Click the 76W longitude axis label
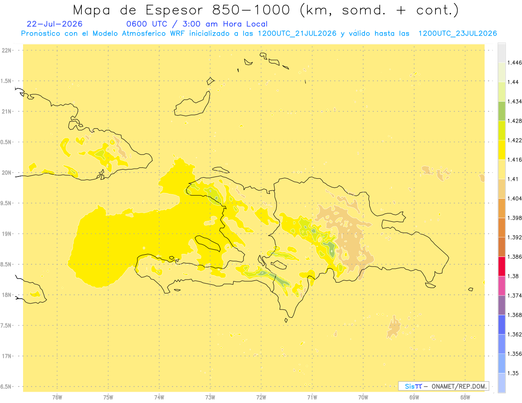The image size is (522, 403). pyautogui.click(x=57, y=397)
